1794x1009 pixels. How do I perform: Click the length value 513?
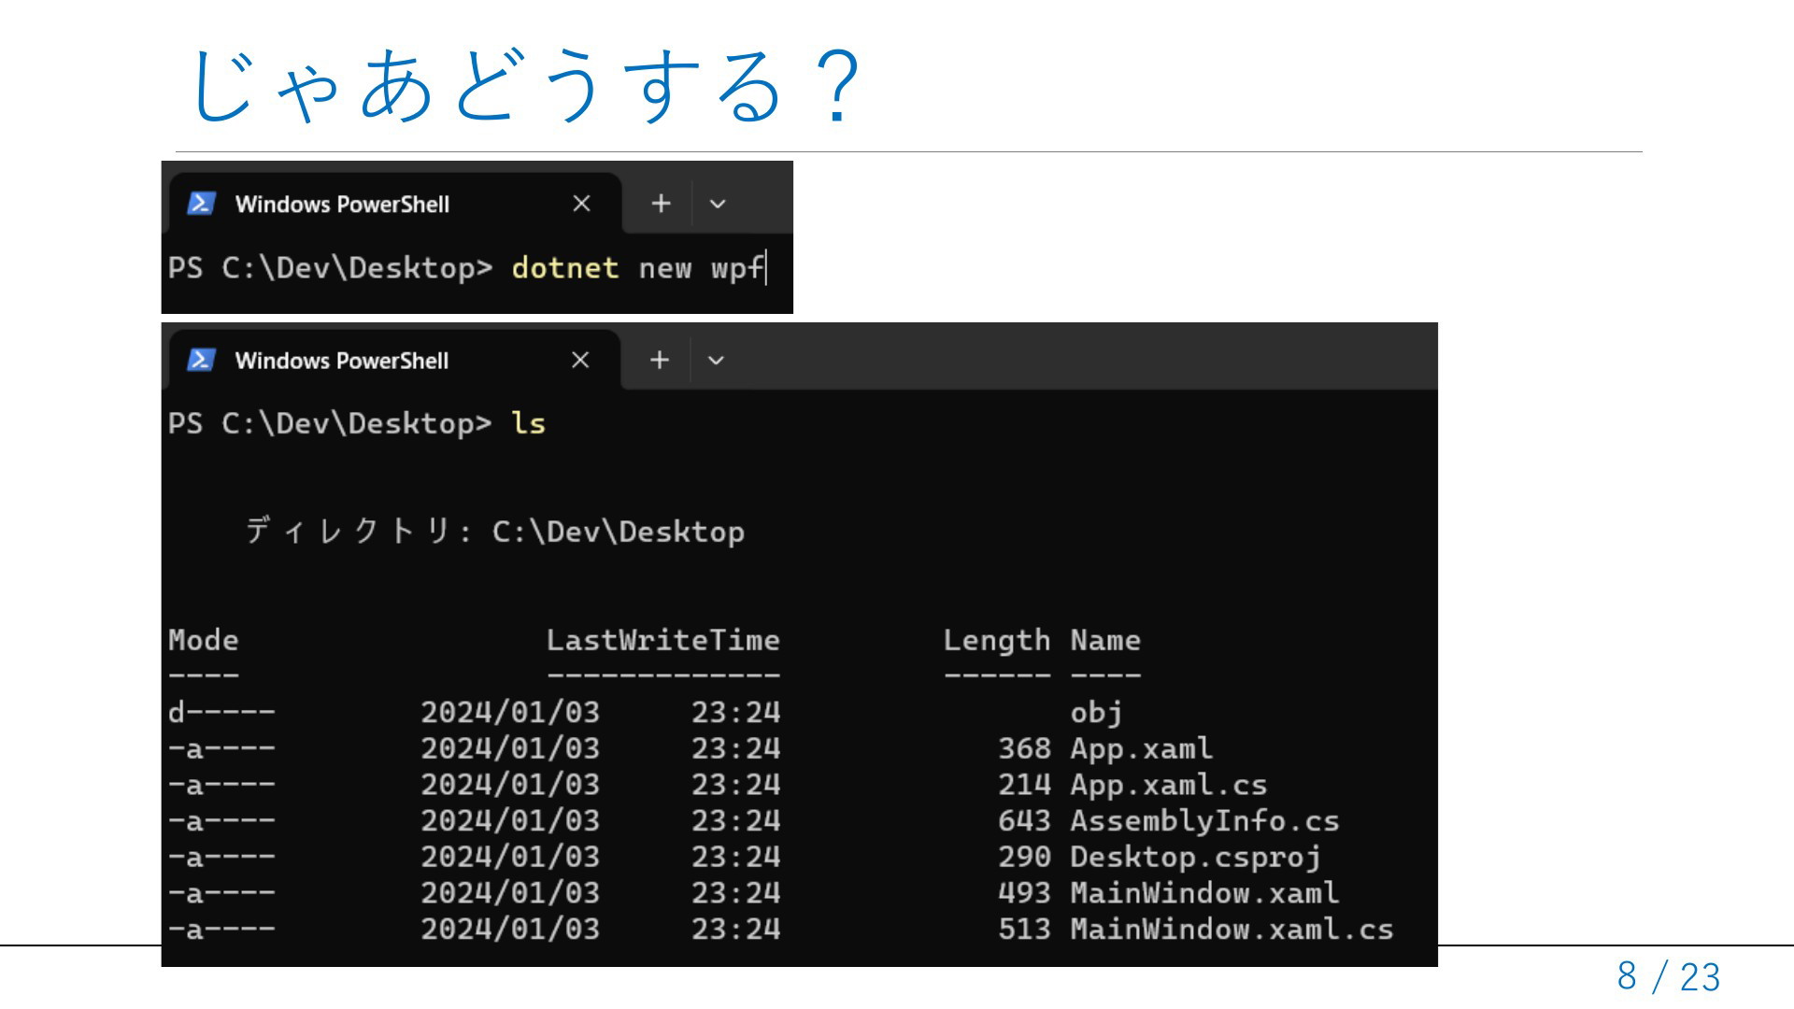point(1024,930)
